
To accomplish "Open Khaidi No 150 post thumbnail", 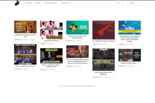I will coord(51,56).
